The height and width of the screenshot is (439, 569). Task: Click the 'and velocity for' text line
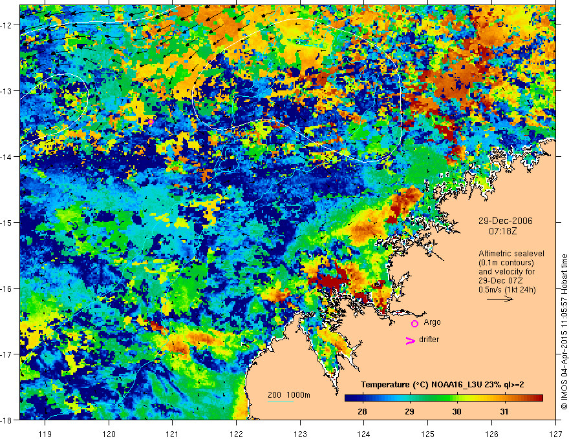coord(506,272)
